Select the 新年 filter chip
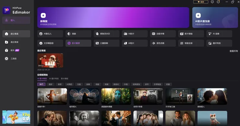The width and height of the screenshot is (240, 126). click(x=147, y=84)
